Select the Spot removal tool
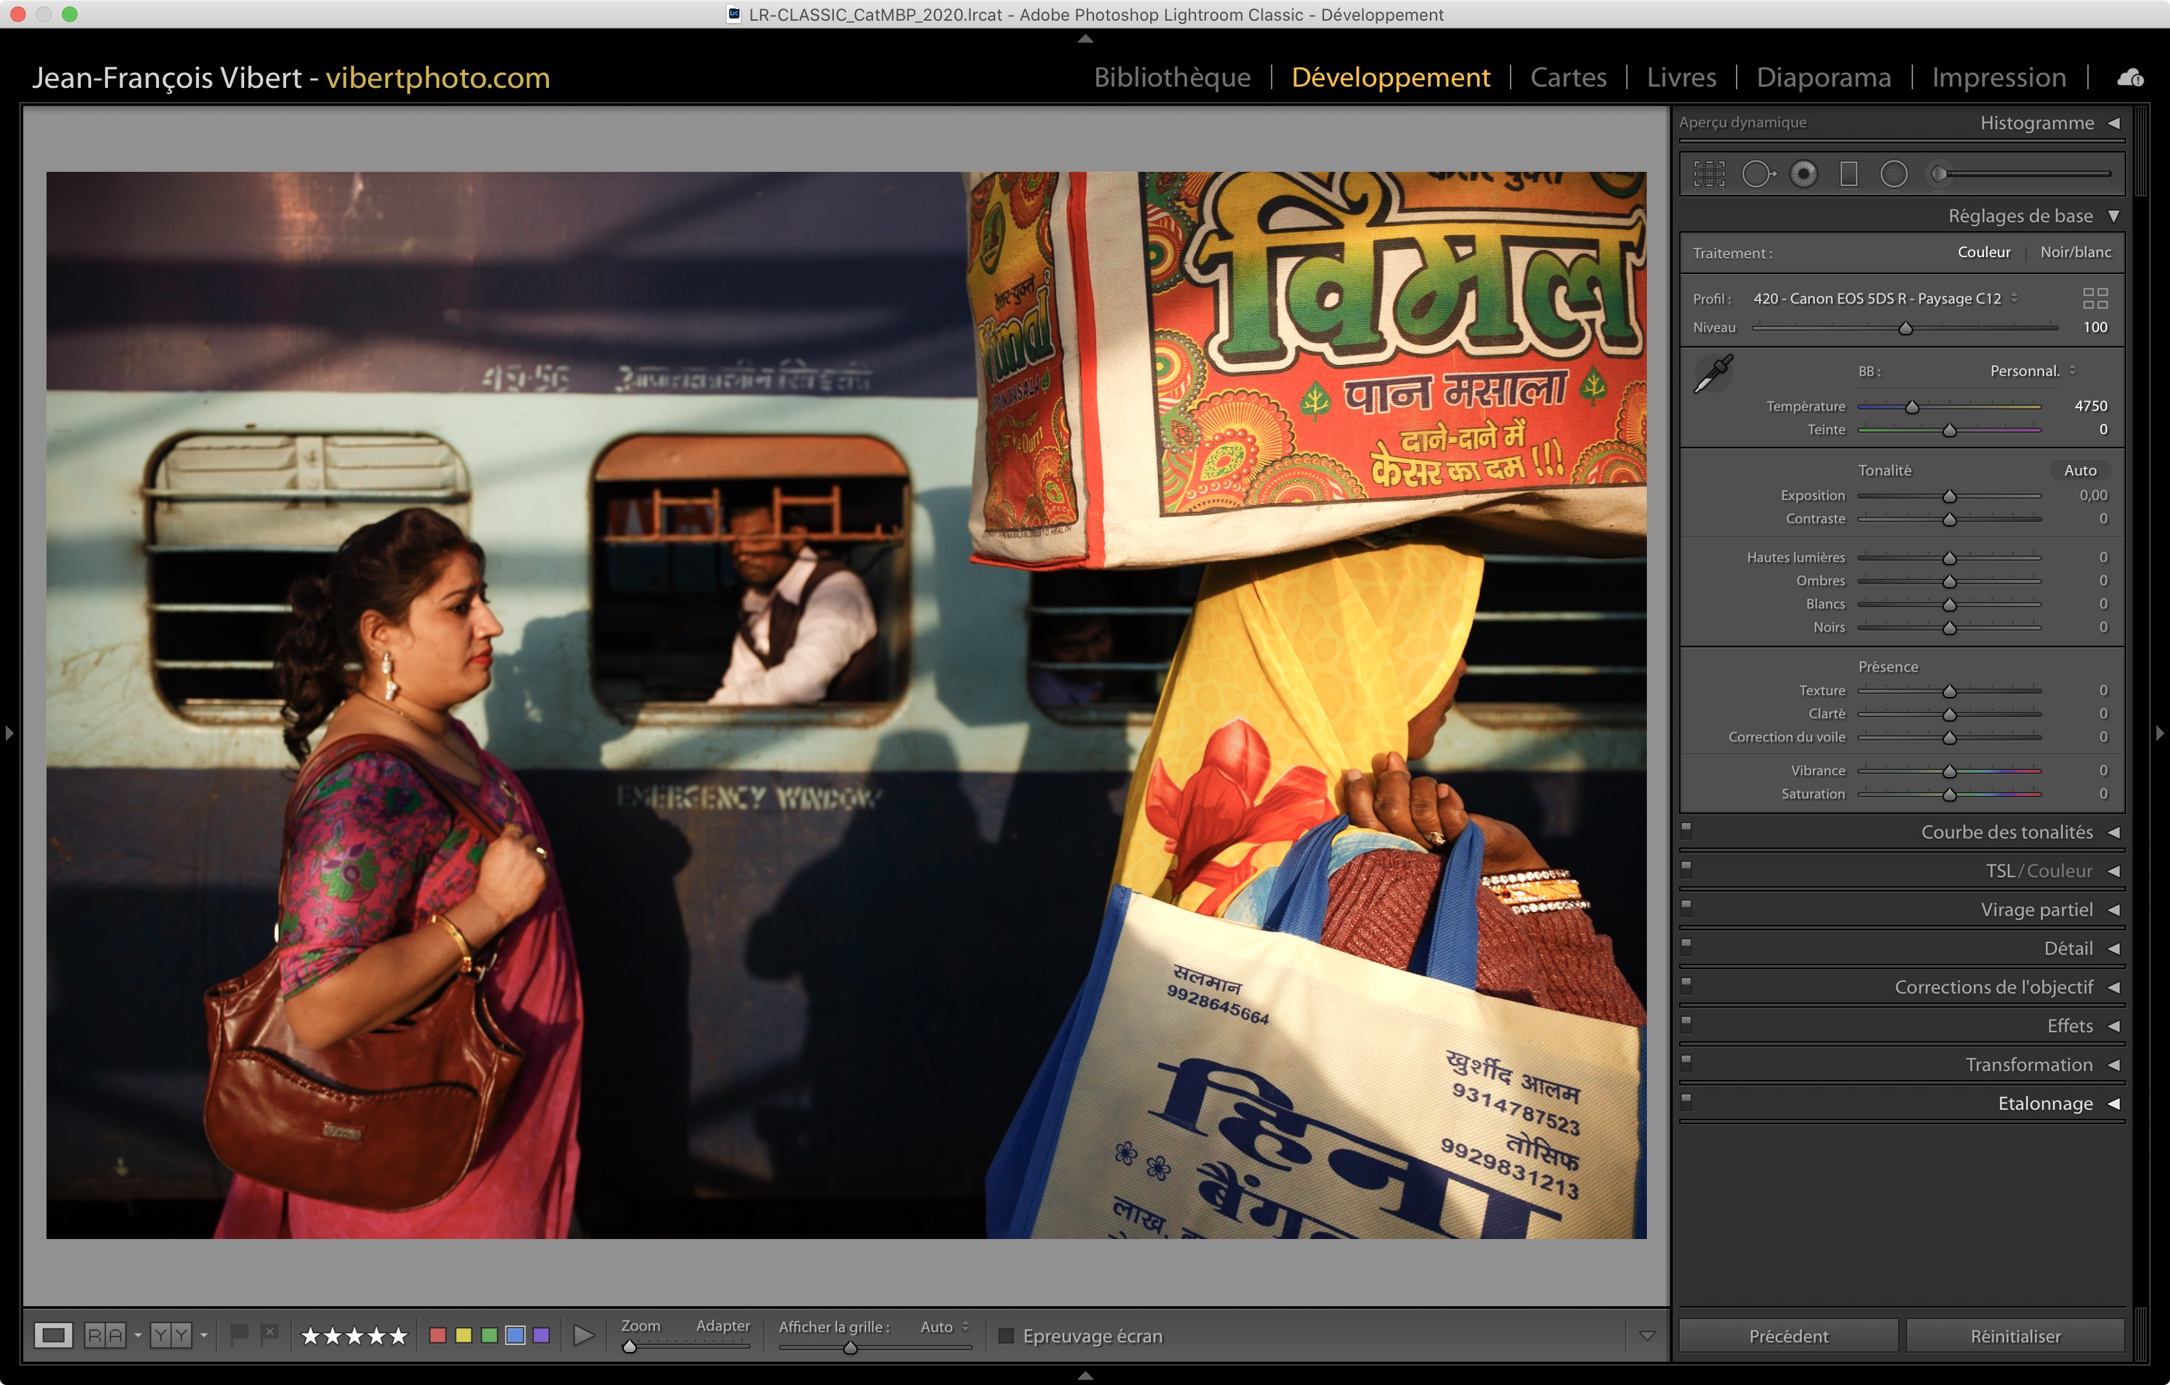The height and width of the screenshot is (1385, 2170). click(1757, 174)
